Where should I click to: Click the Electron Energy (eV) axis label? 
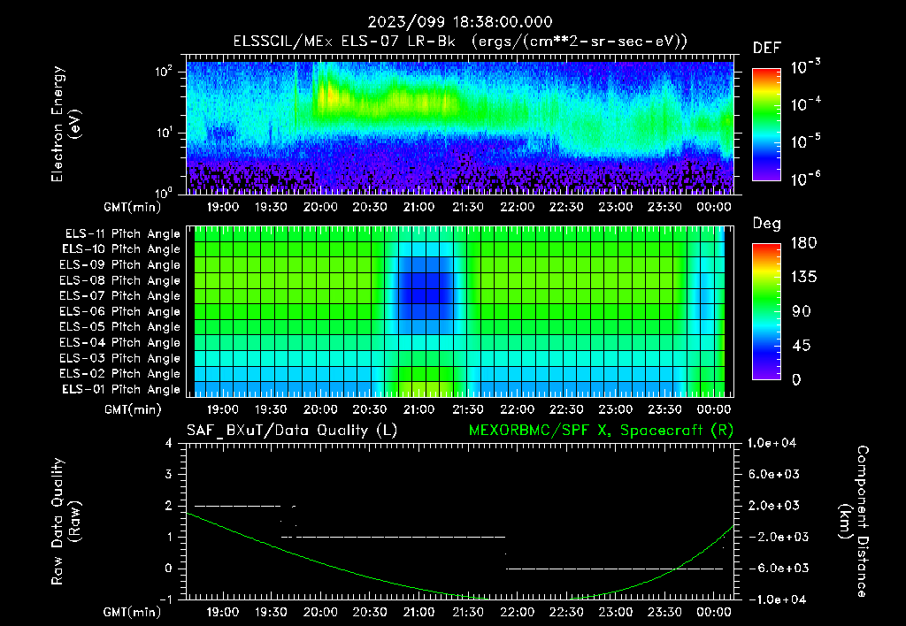click(65, 124)
